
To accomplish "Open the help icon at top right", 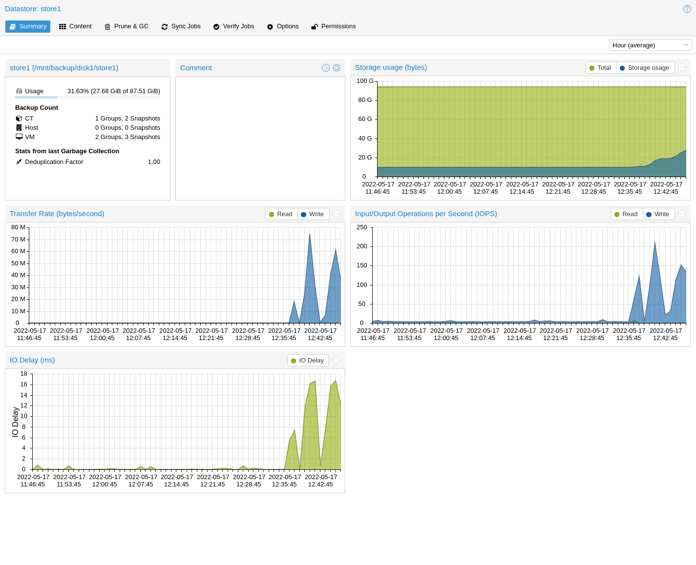I will pos(687,9).
